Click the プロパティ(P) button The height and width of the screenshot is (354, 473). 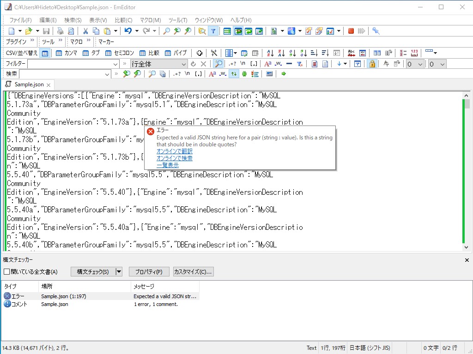tap(149, 272)
